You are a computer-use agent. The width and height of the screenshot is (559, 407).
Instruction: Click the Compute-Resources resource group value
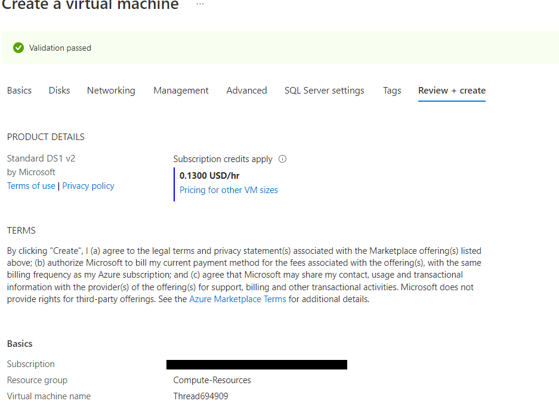pos(212,380)
